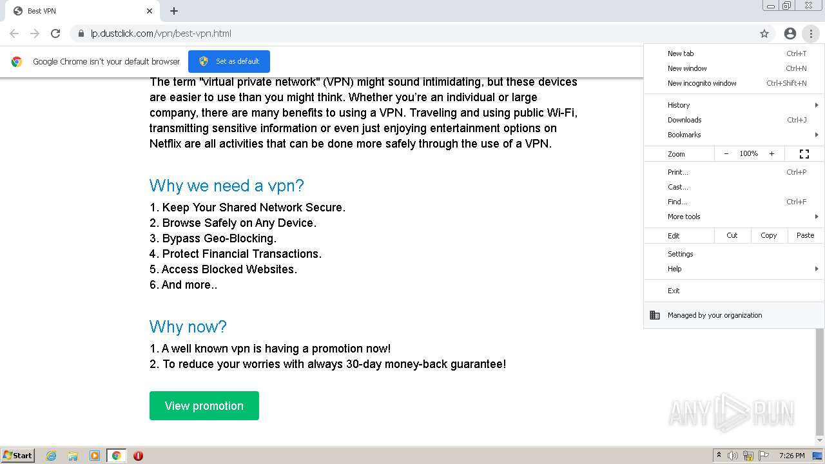Expand the Bookmarks submenu
Image resolution: width=825 pixels, height=464 pixels.
coord(734,135)
